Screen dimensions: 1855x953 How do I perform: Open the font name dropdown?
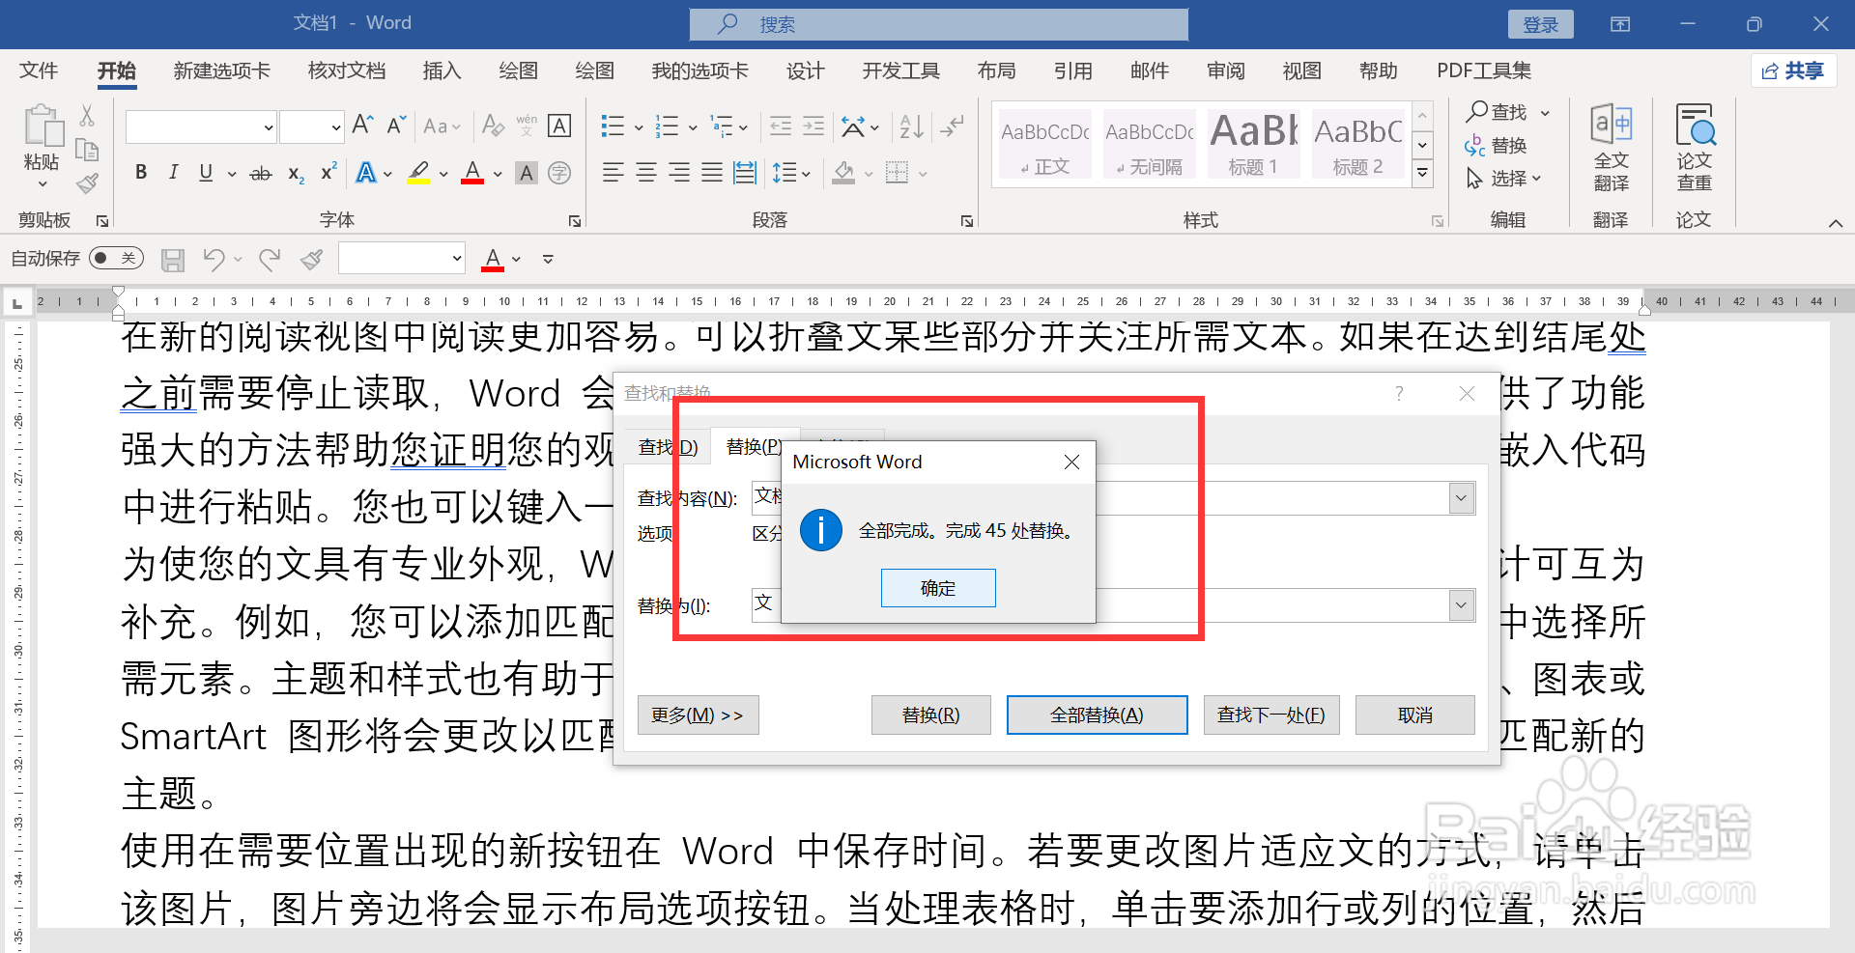point(269,126)
